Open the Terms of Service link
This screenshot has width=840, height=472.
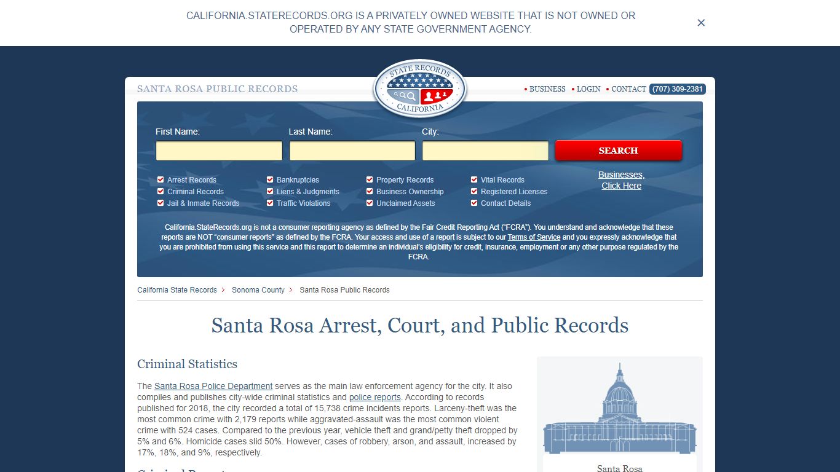[534, 237]
